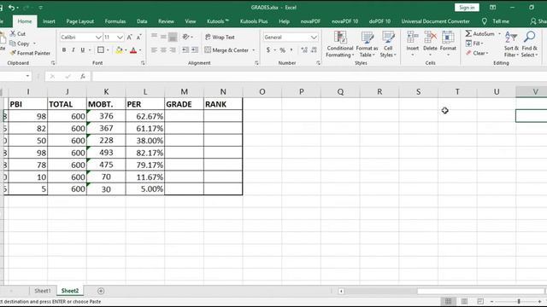Image resolution: width=547 pixels, height=307 pixels.
Task: Open the font size dropdown
Action: (120, 37)
